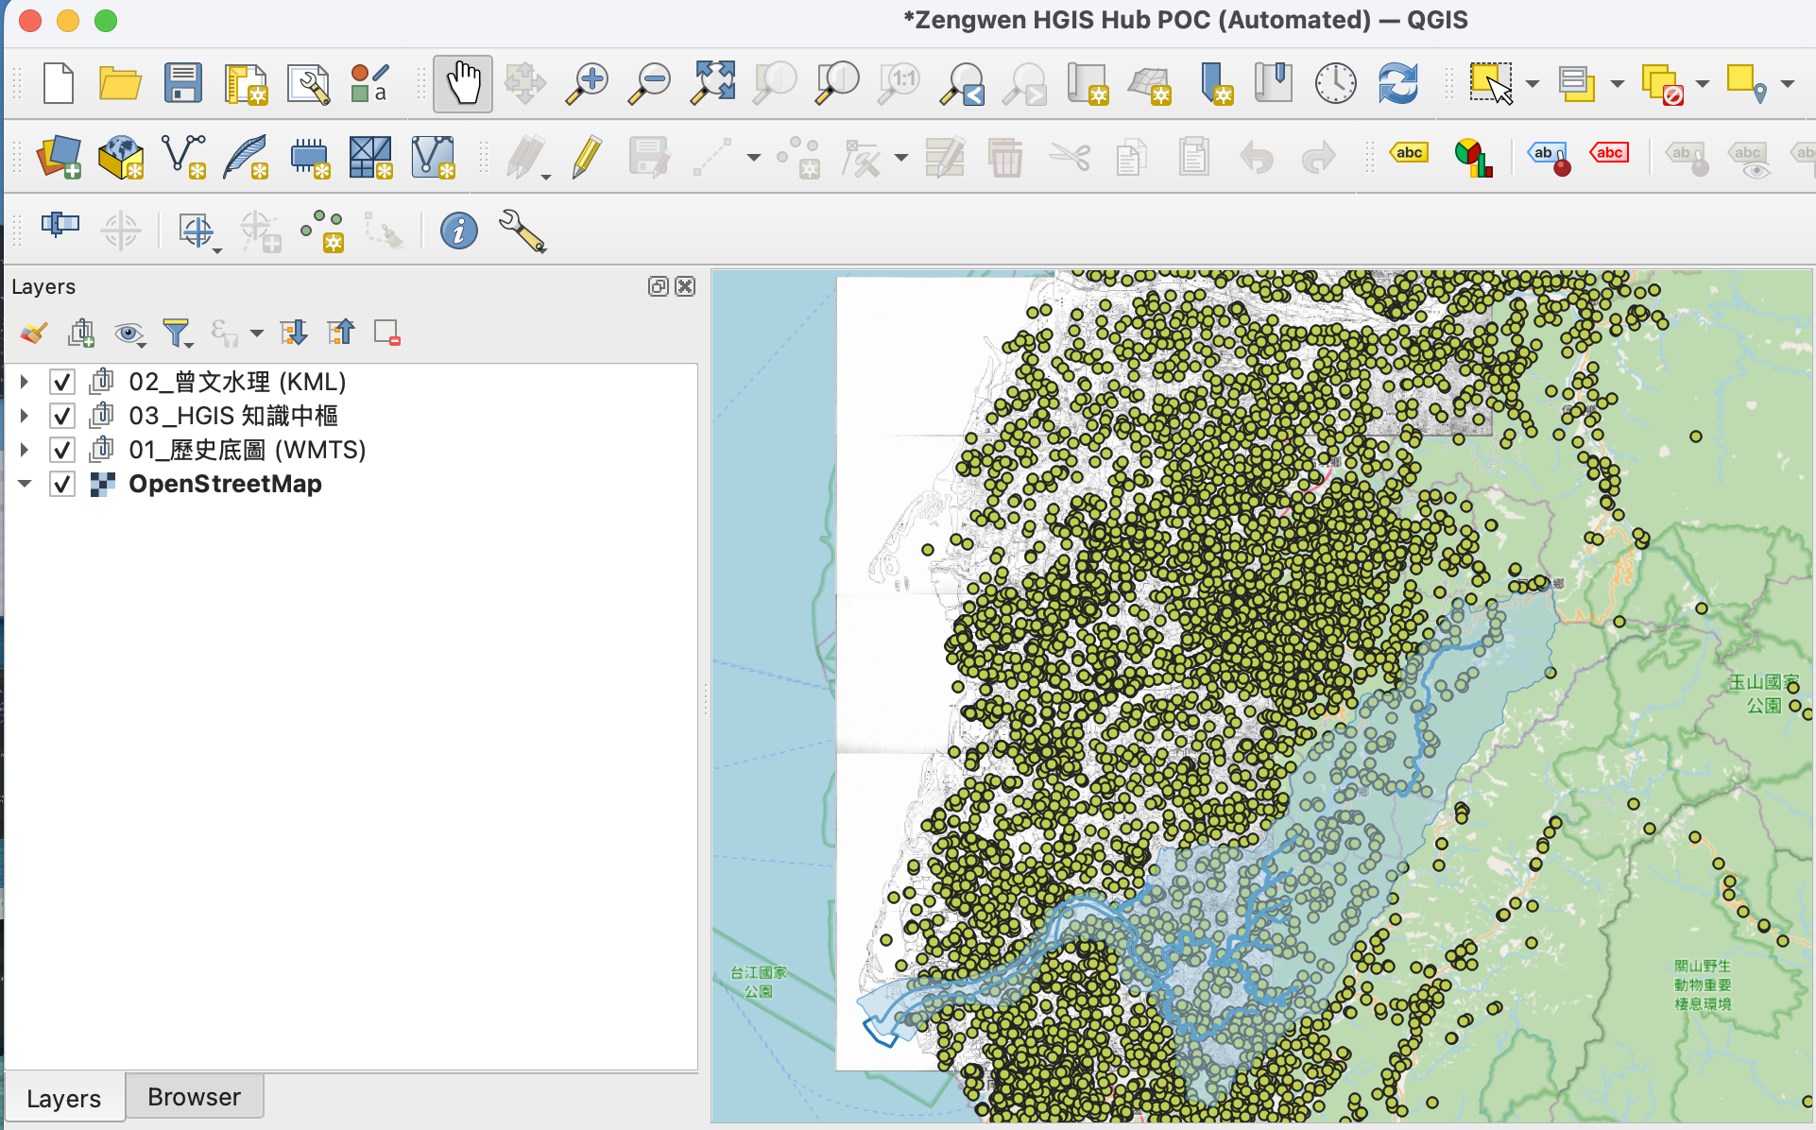Screen dimensions: 1816x1130
Task: Refresh the map canvas
Action: pyautogui.click(x=1397, y=83)
